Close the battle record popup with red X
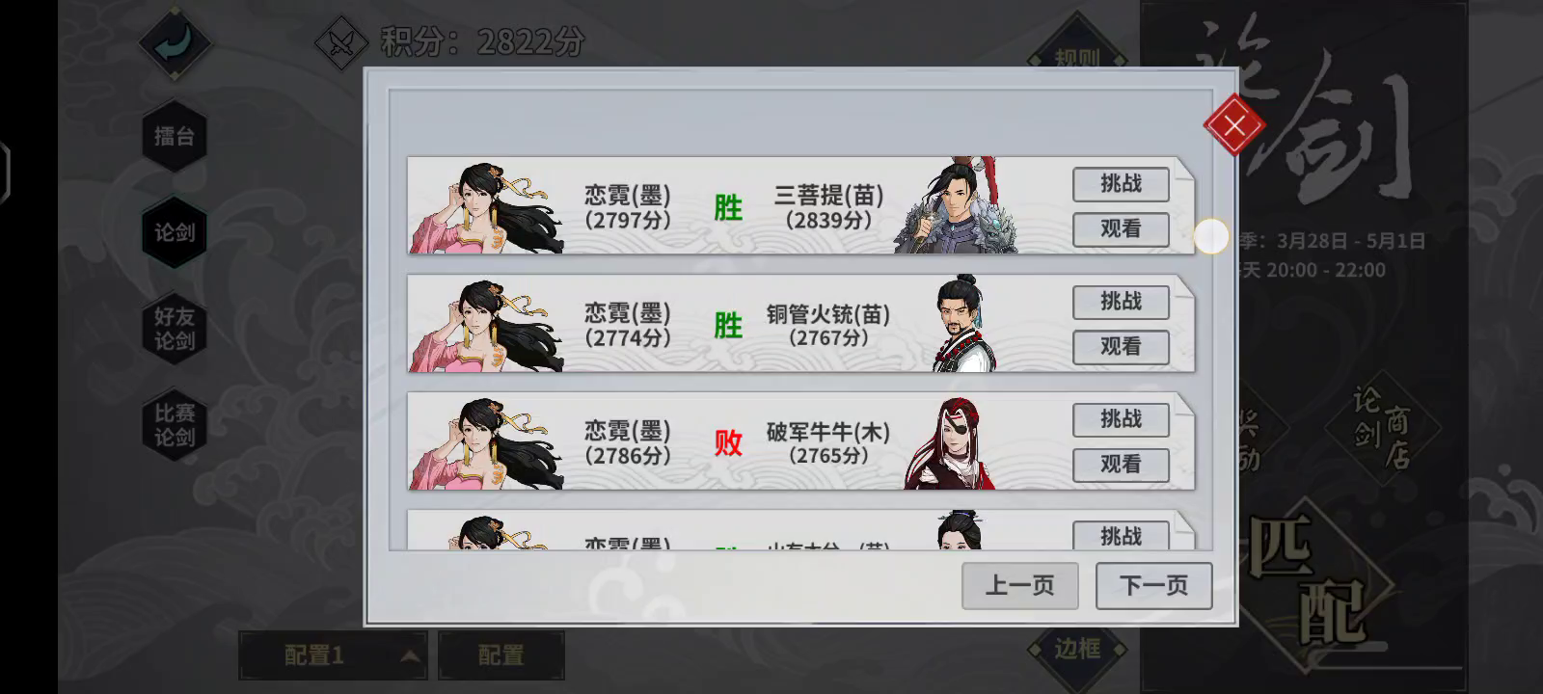The height and width of the screenshot is (694, 1543). tap(1233, 125)
